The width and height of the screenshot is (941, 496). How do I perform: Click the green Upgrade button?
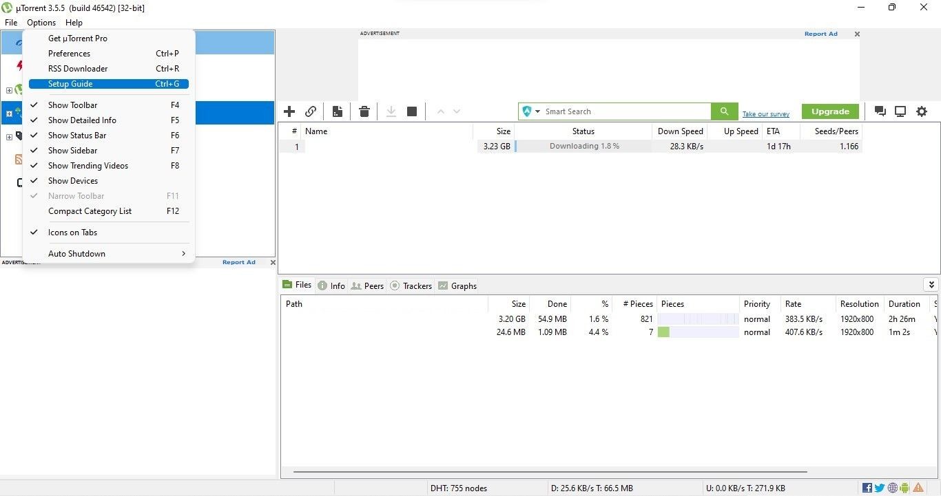(830, 111)
